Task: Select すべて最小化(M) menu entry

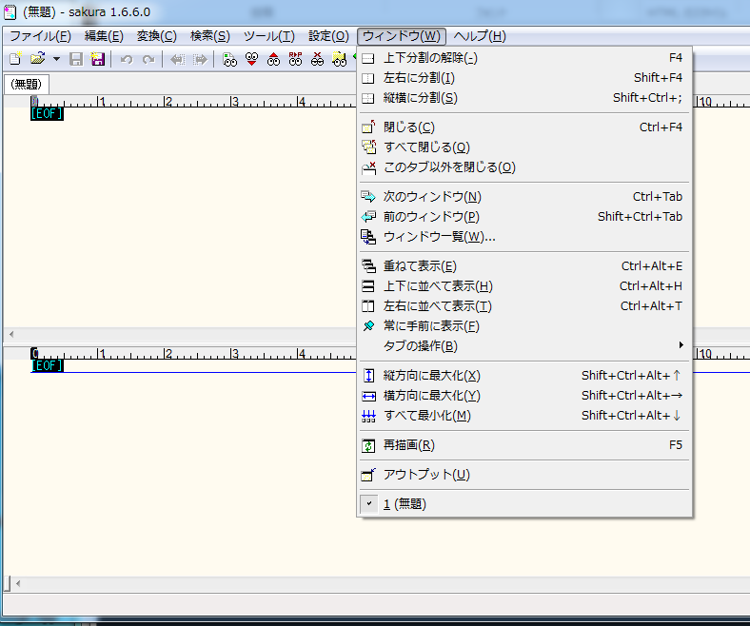Action: [523, 416]
